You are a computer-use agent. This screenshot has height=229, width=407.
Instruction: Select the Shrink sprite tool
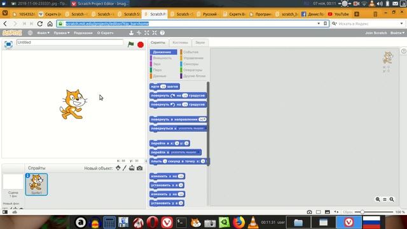(155, 32)
